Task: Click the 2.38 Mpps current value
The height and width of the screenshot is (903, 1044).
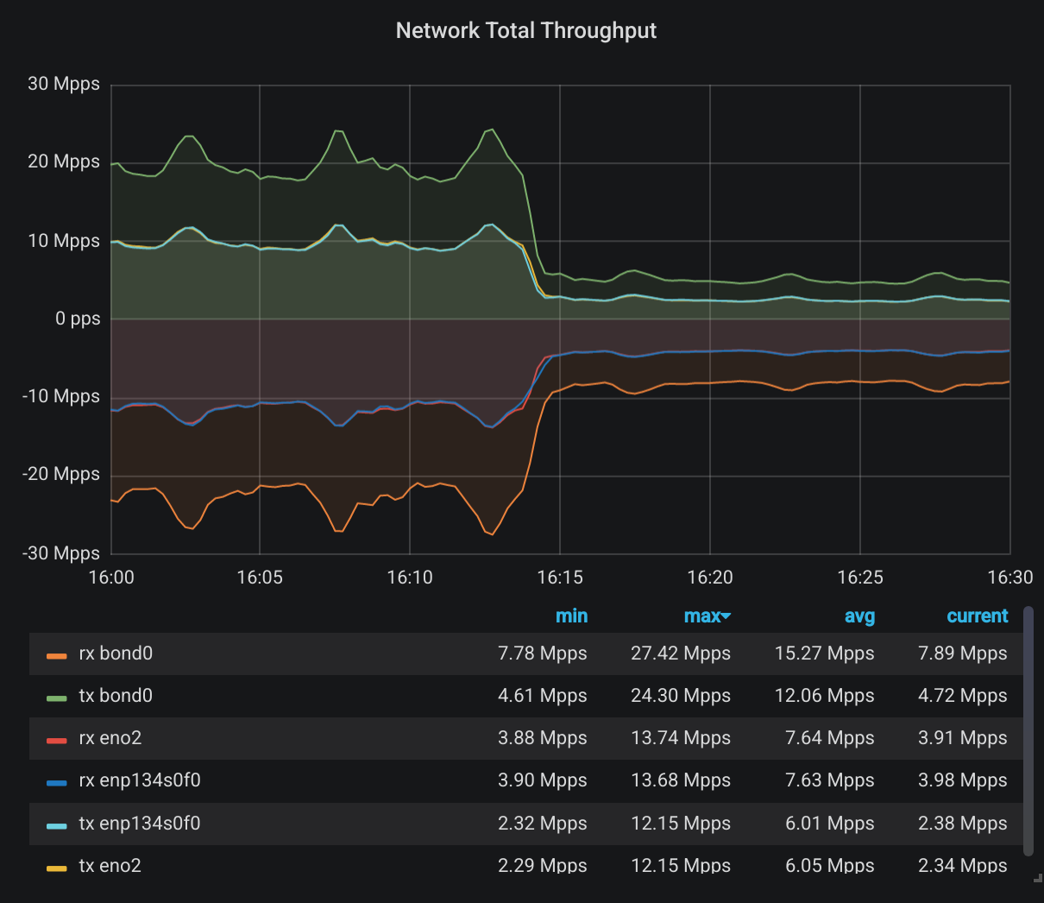Action: 963,824
